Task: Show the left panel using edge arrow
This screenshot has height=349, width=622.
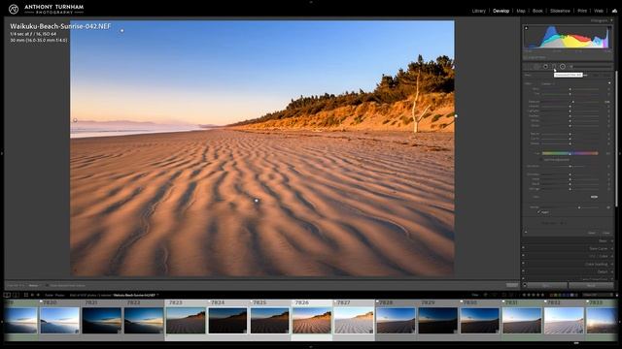Action: (x=2, y=153)
